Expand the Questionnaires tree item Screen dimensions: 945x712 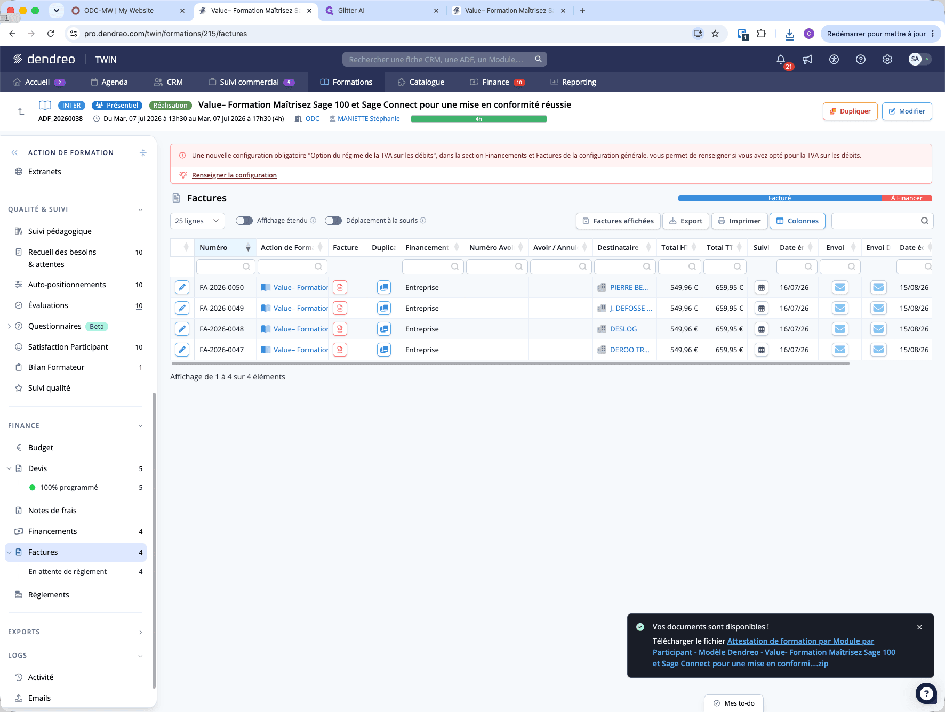[9, 326]
